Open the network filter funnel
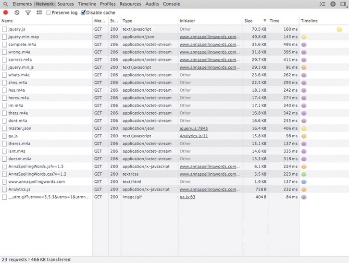The image size is (349, 263). (28, 12)
